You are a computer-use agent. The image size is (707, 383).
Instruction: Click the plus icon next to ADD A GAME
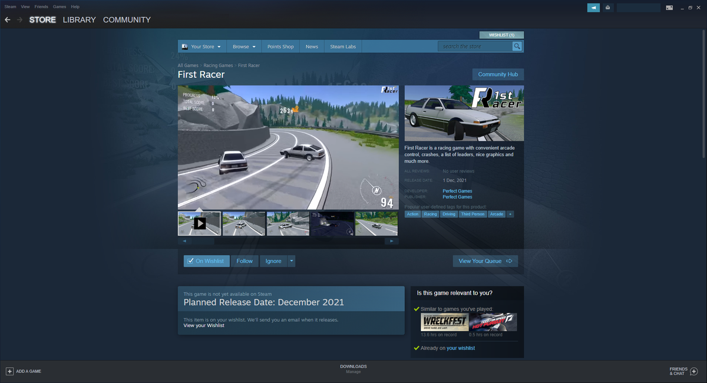[x=9, y=371]
